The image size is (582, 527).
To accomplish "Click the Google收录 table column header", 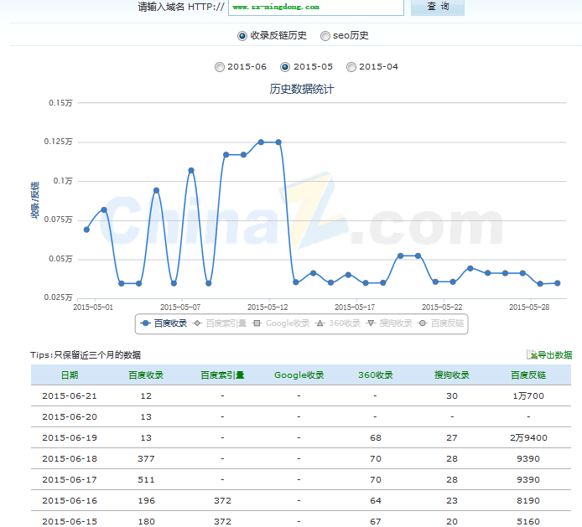I will (299, 375).
